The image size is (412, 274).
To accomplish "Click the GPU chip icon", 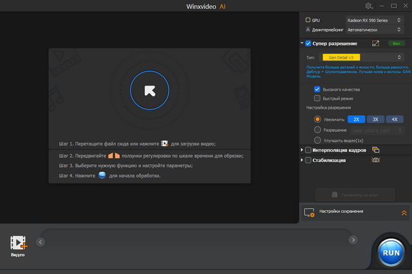I will coord(308,20).
